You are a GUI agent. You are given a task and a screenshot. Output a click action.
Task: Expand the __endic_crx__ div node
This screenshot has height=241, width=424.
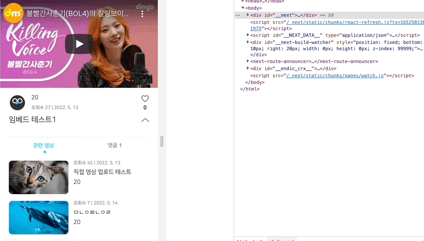(248, 68)
